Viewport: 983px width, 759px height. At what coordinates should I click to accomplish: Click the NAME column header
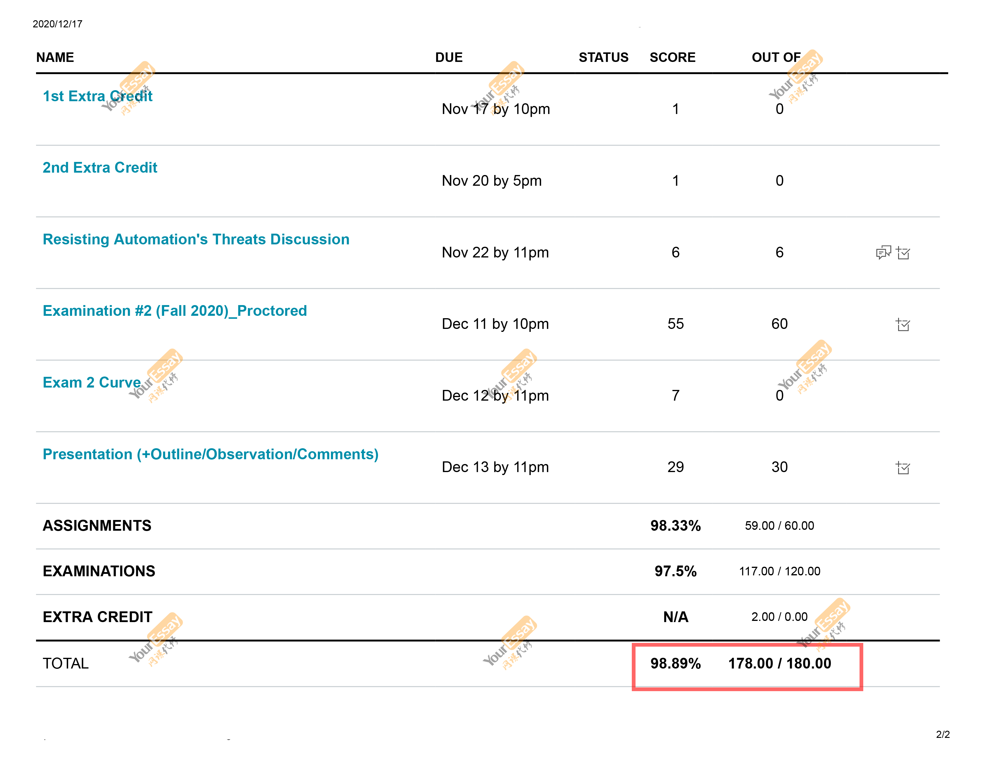click(x=55, y=57)
